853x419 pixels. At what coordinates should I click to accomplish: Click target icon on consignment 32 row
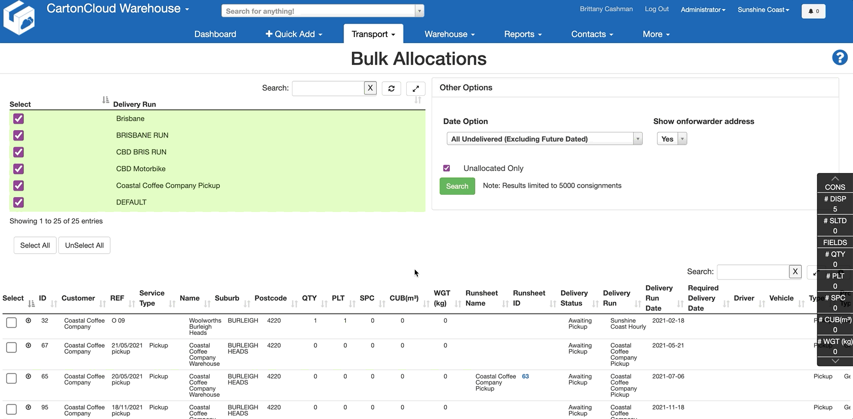coord(28,321)
